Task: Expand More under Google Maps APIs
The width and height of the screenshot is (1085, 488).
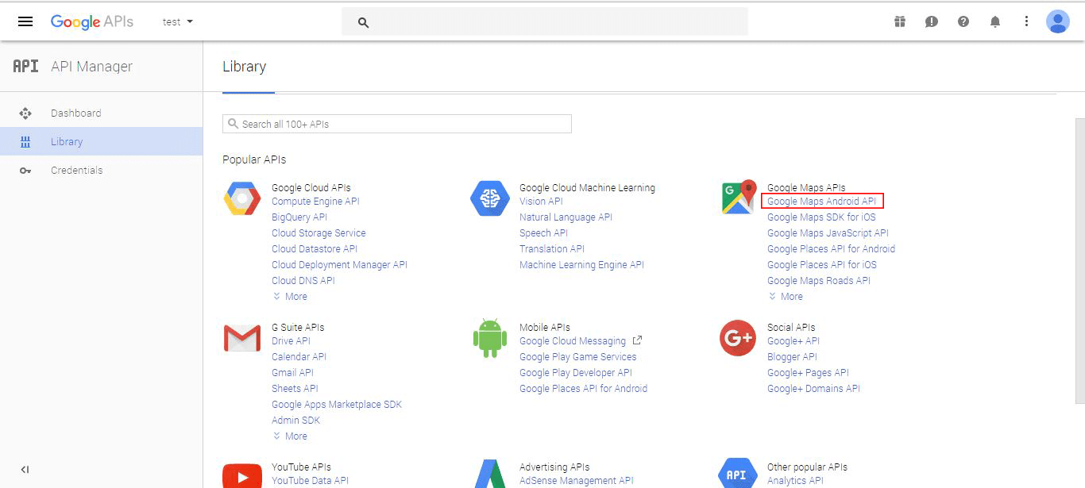Action: coord(786,297)
